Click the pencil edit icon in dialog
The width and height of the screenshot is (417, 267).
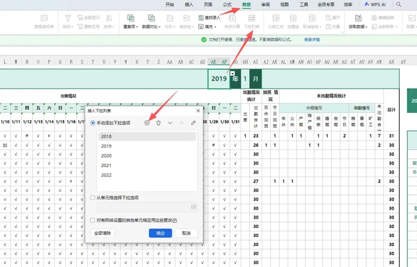click(x=193, y=123)
